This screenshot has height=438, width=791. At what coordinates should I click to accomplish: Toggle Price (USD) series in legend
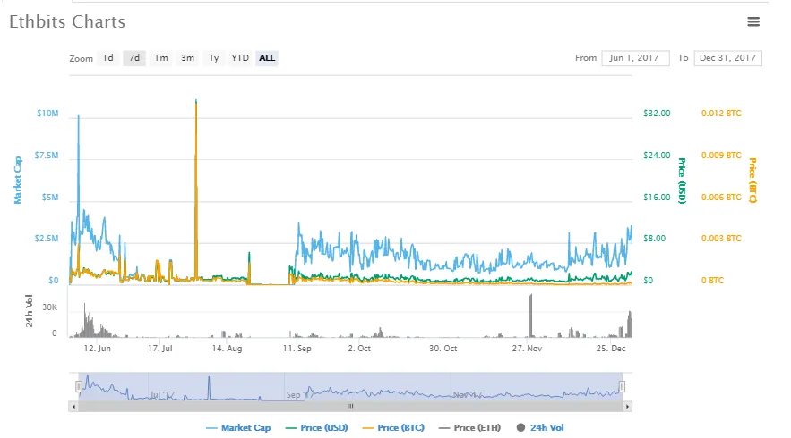317,427
